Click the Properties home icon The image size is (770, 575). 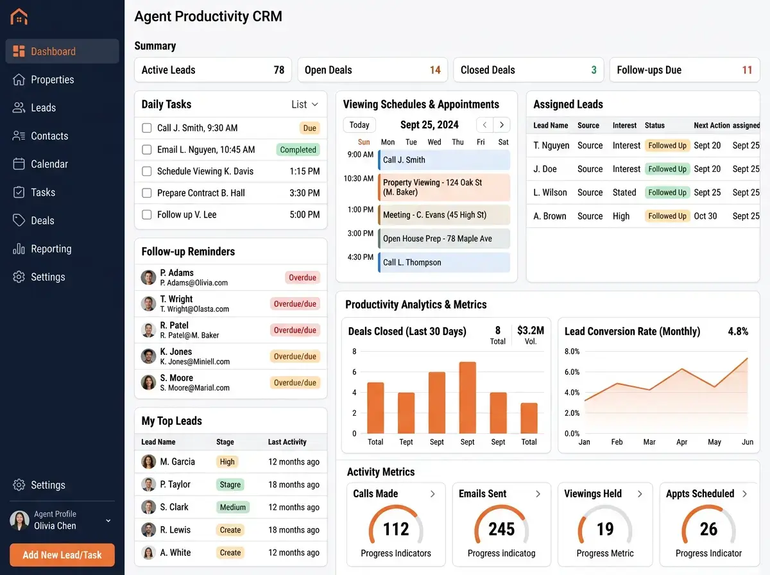tap(19, 80)
